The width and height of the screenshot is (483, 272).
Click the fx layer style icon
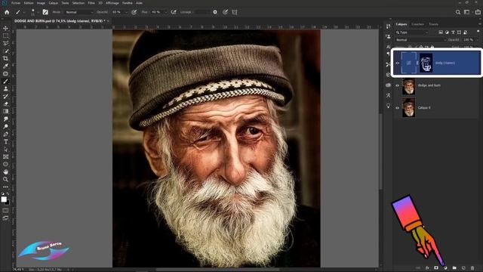[x=427, y=268]
